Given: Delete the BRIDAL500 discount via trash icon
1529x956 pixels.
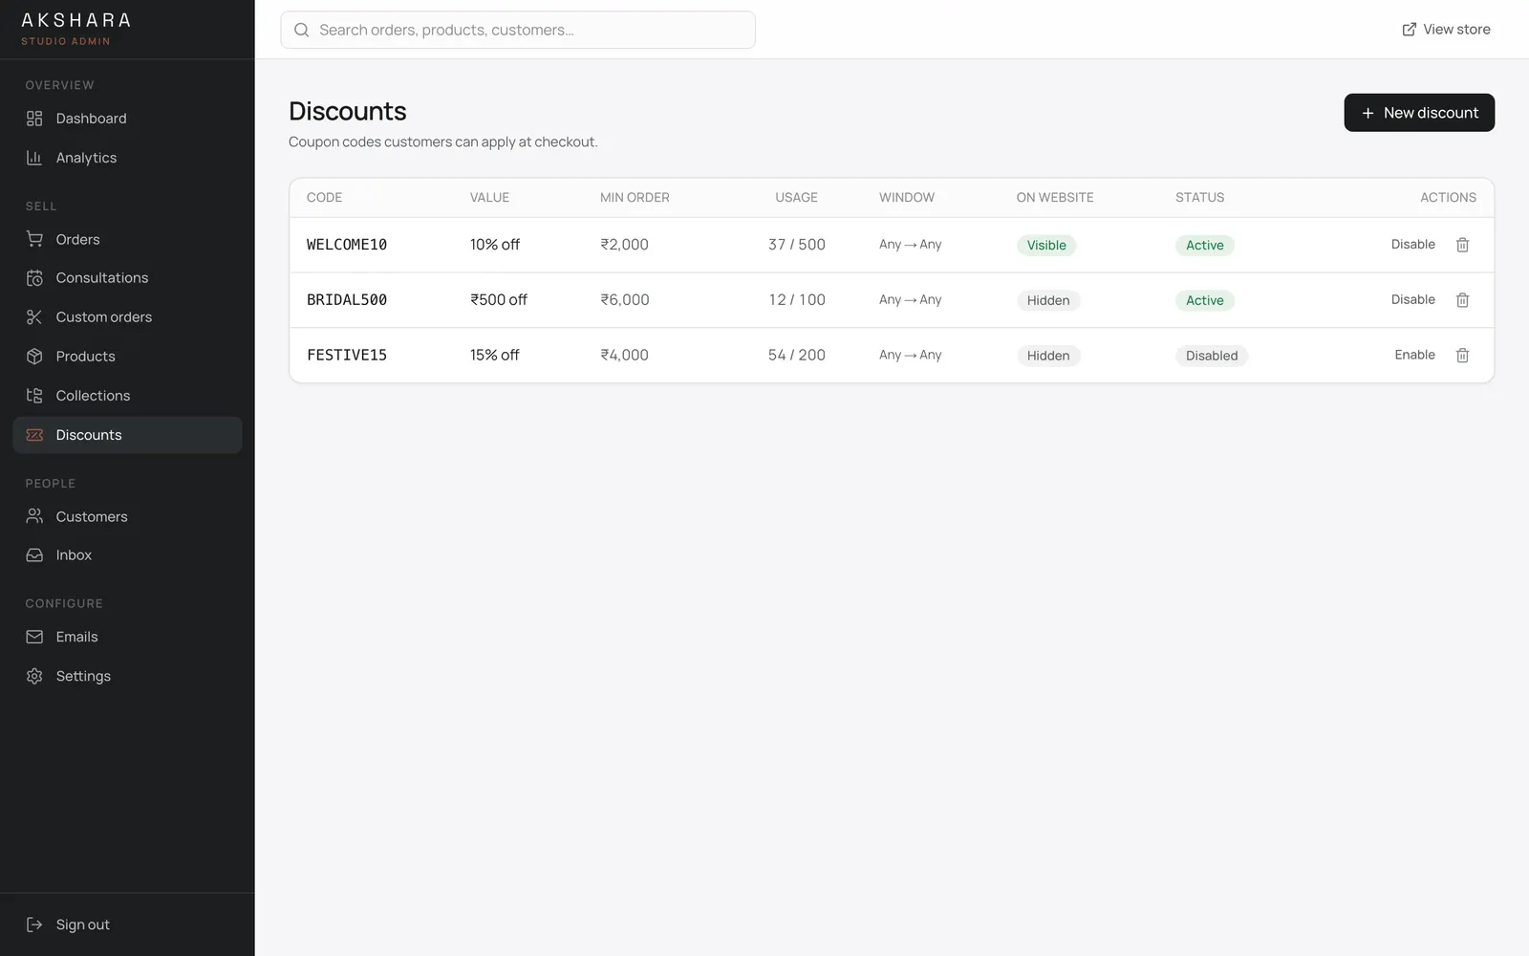Looking at the screenshot, I should [x=1462, y=300].
